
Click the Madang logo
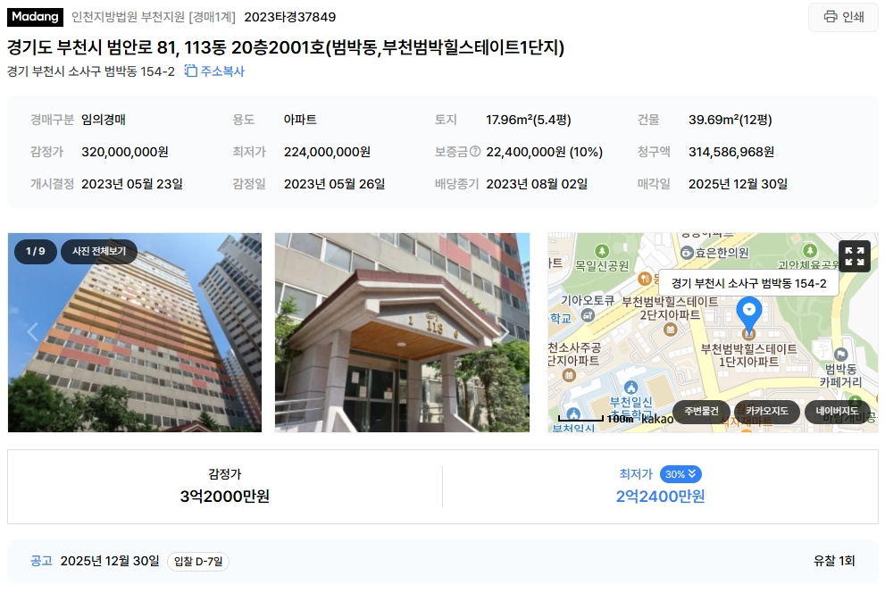pos(35,17)
